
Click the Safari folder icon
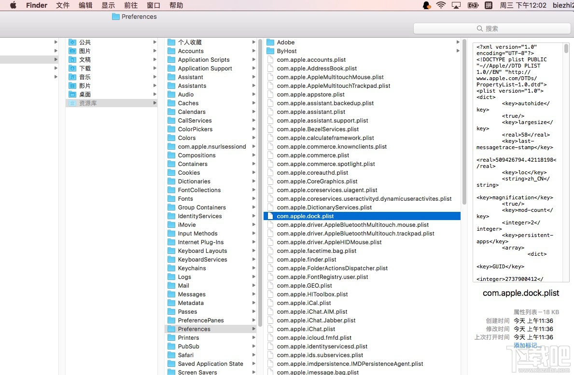(x=171, y=355)
